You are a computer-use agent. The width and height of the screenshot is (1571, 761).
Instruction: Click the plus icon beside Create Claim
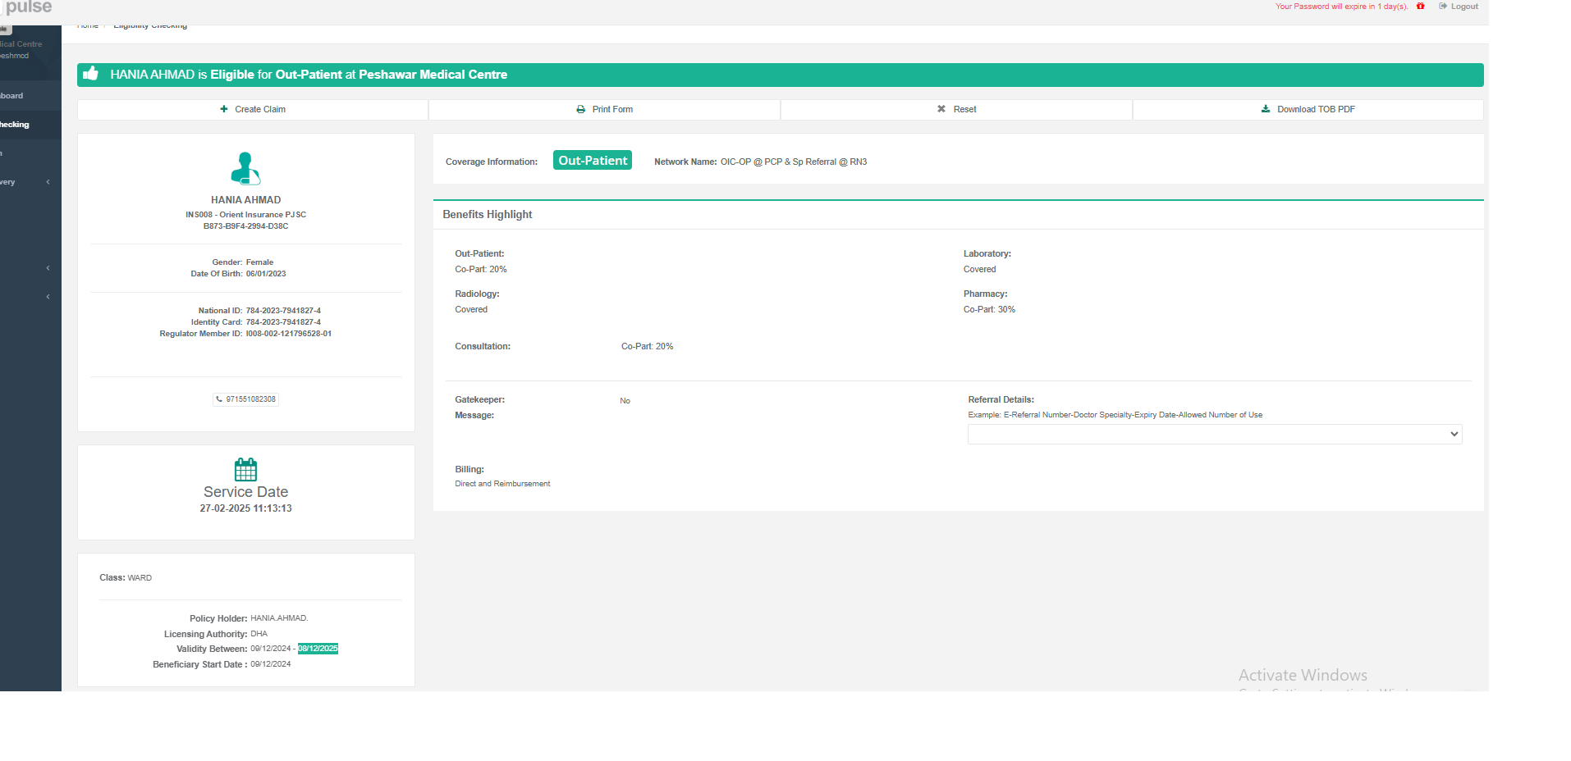pos(224,109)
